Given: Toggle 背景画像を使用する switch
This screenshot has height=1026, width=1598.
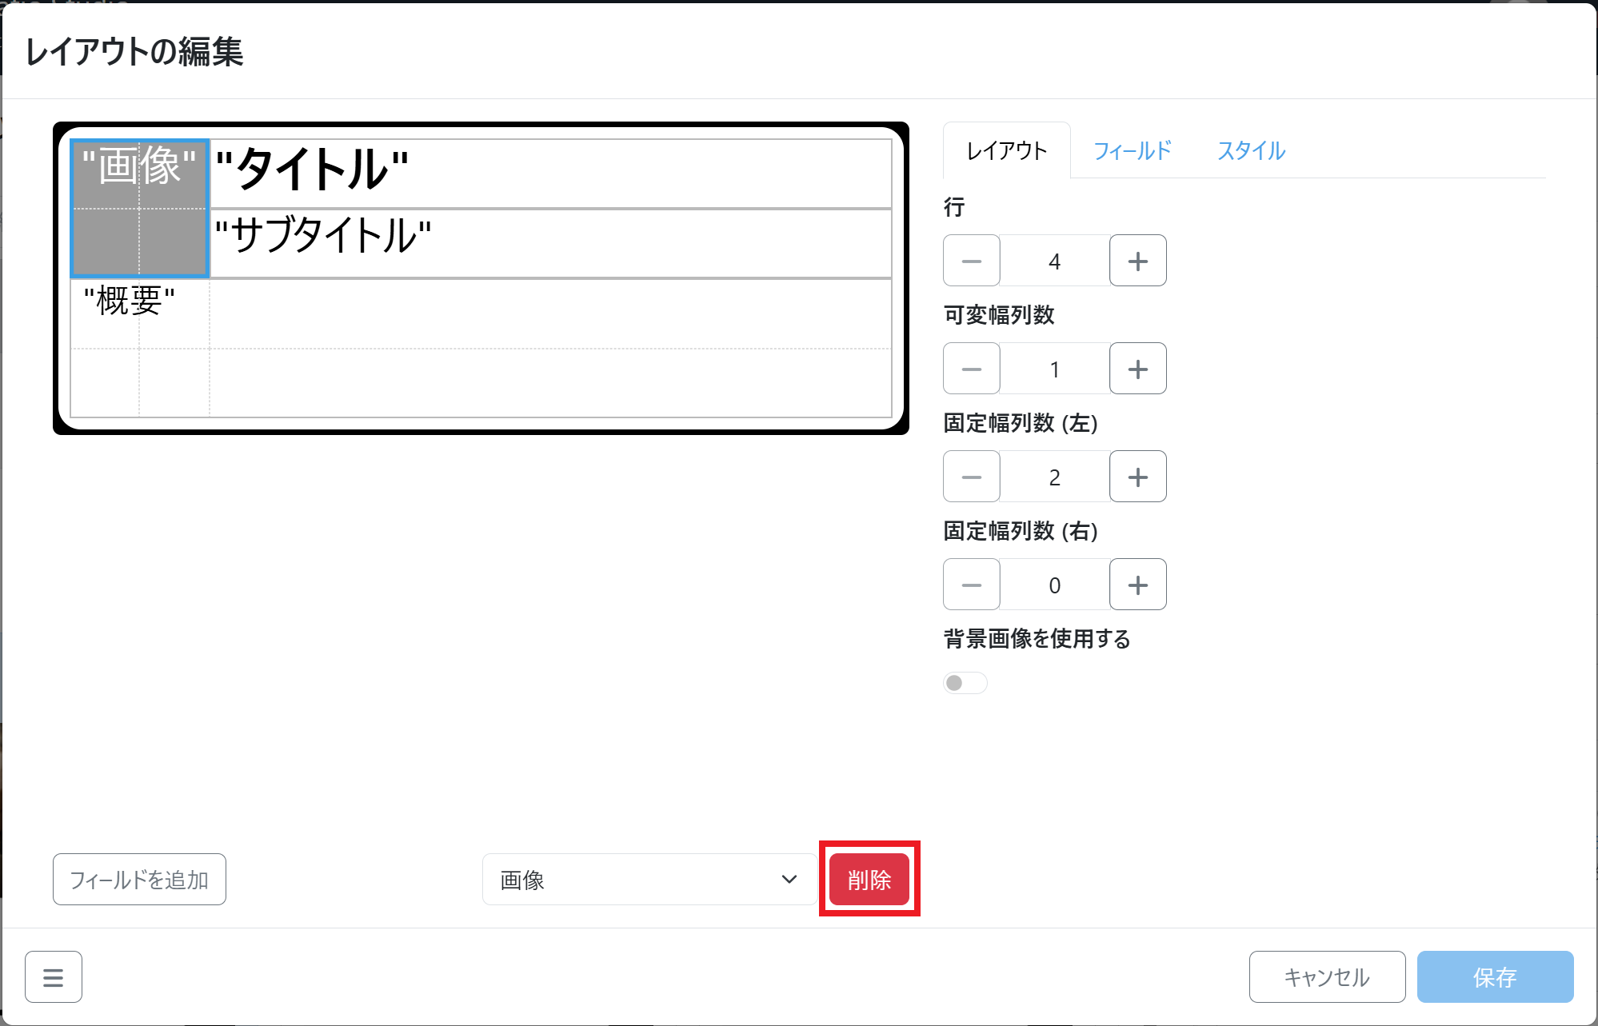Looking at the screenshot, I should click(965, 683).
